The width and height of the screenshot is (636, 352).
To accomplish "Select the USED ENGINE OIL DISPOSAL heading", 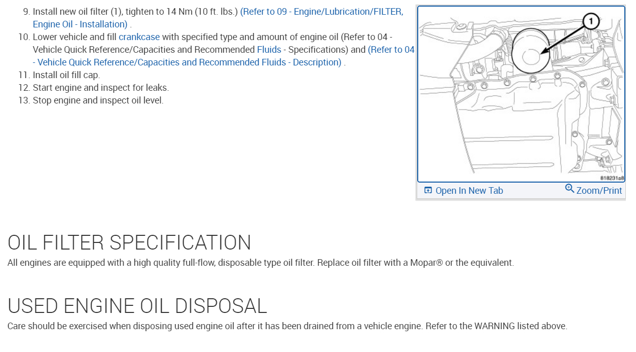I will (137, 306).
